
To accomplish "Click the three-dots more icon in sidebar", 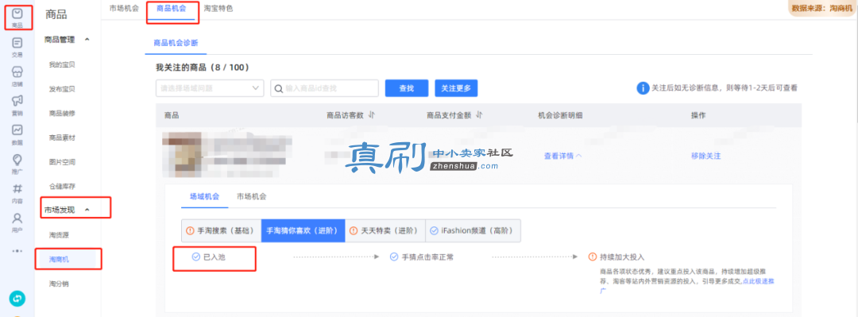I will pos(17,251).
